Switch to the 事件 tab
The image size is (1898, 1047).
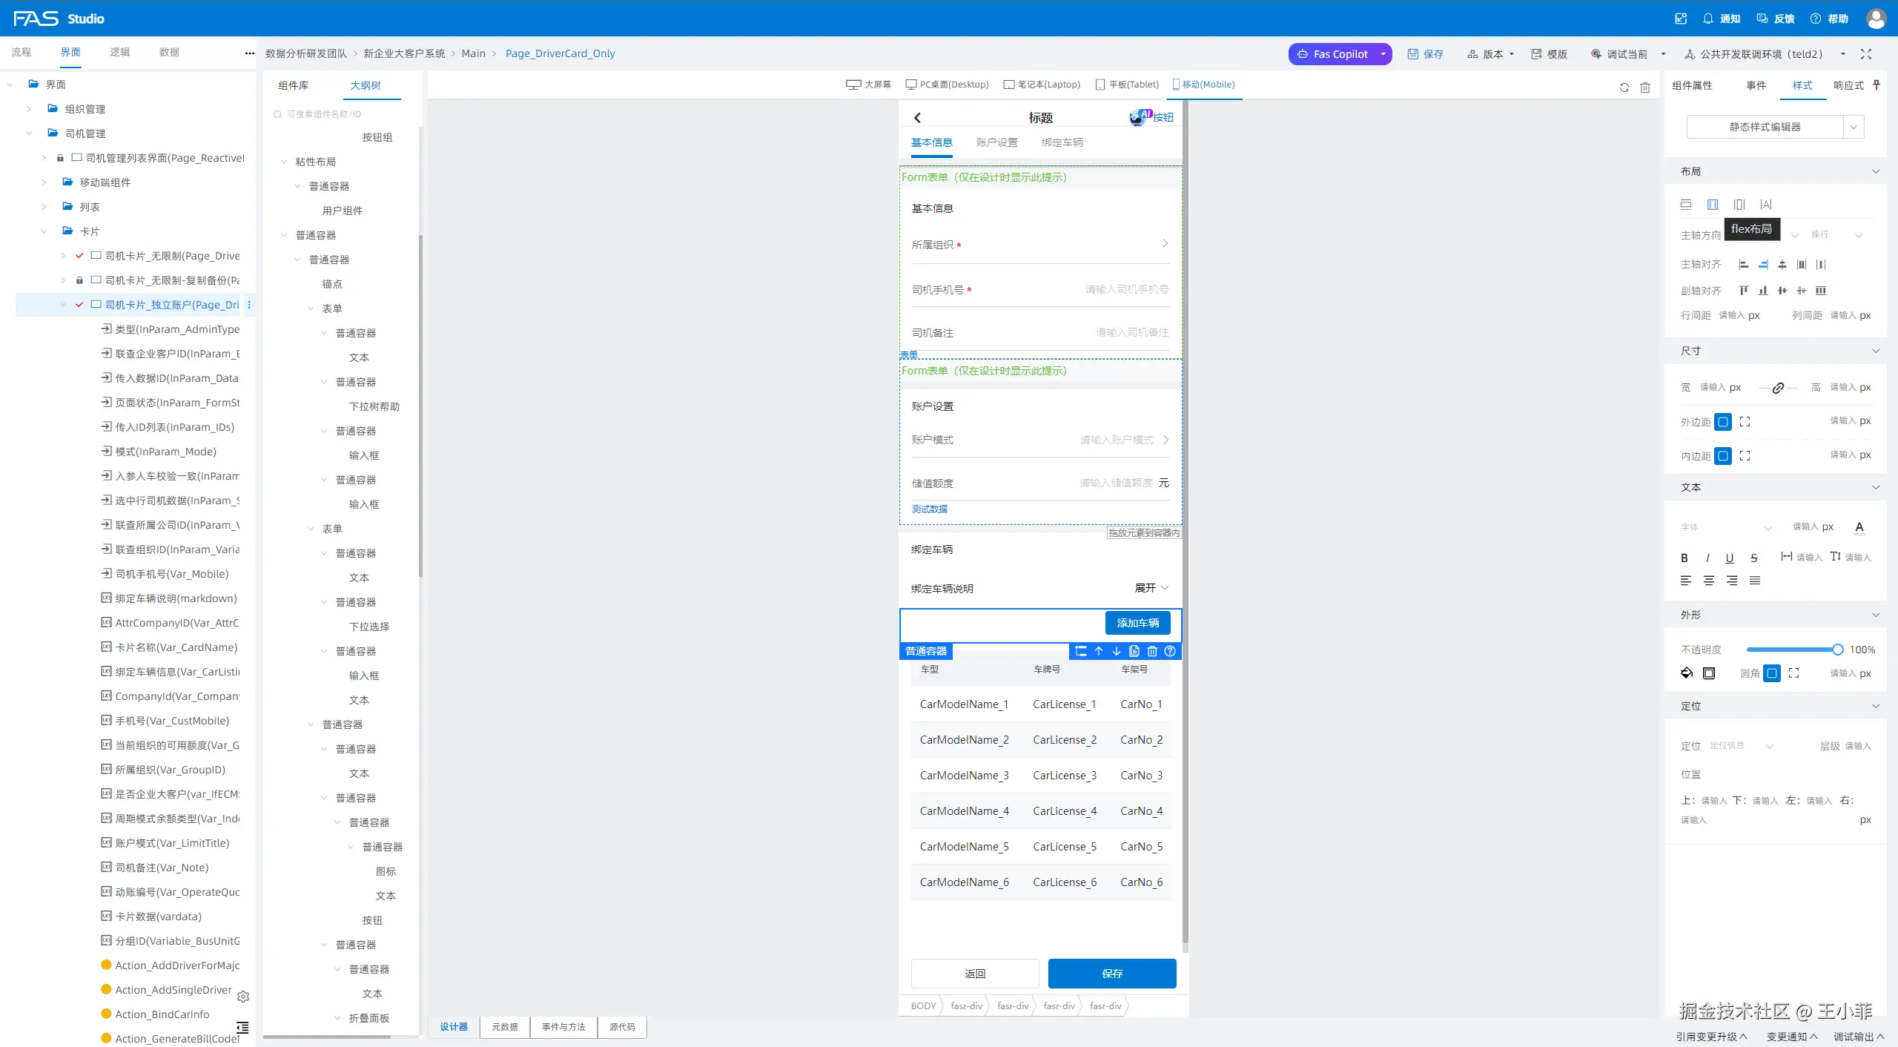[x=1756, y=85]
